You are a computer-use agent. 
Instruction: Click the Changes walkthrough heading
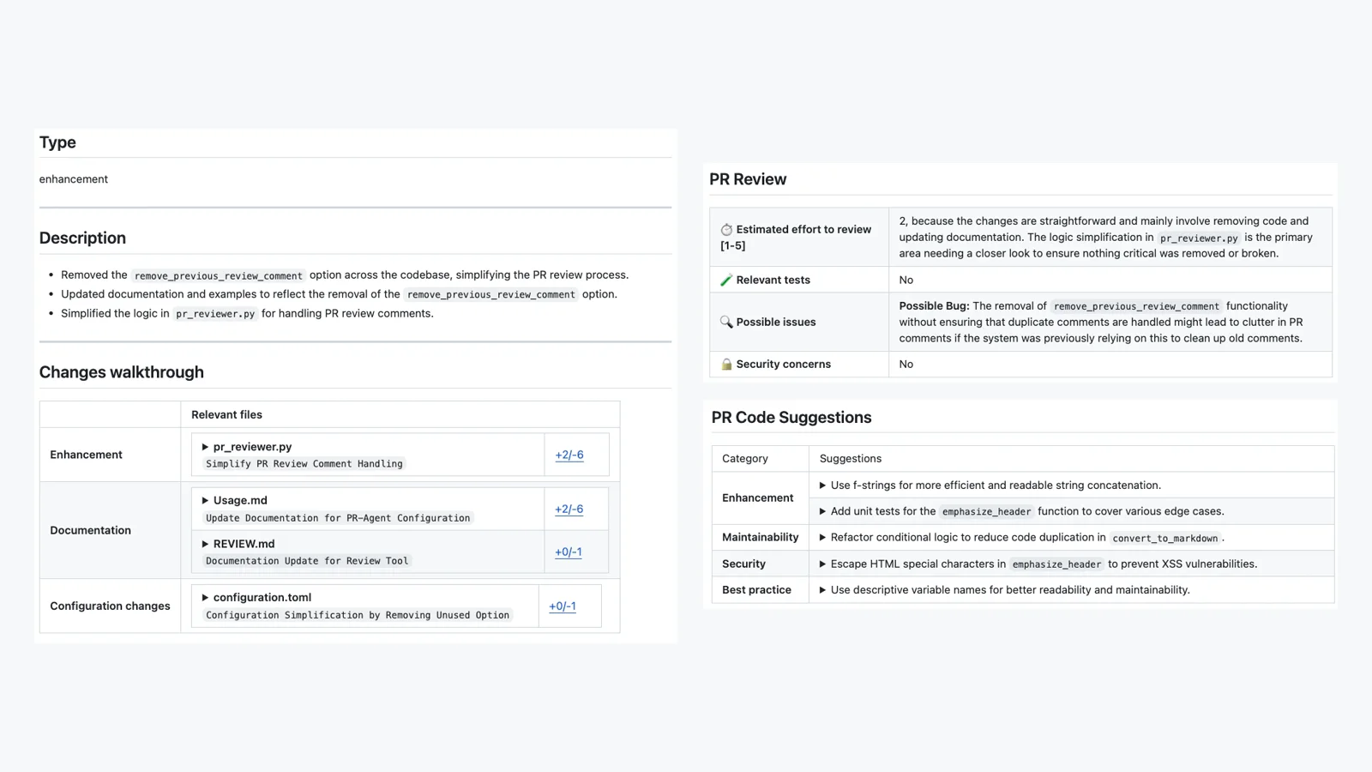pyautogui.click(x=122, y=372)
